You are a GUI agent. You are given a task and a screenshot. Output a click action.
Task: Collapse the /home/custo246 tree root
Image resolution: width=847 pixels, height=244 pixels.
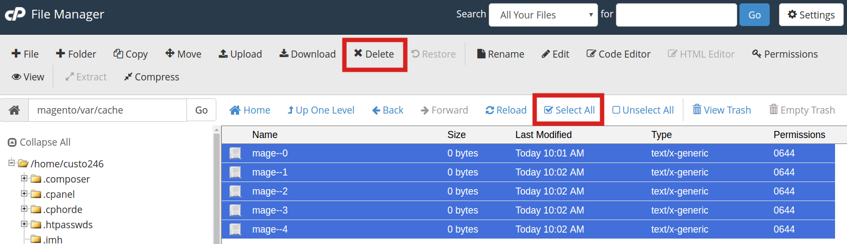12,163
